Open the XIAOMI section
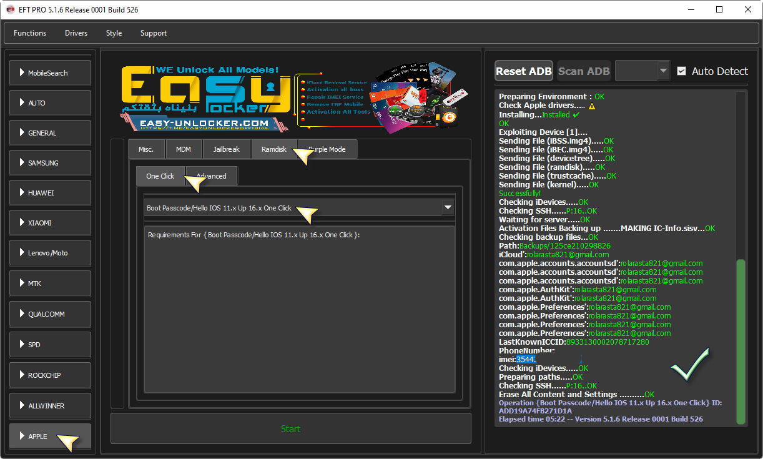 50,223
